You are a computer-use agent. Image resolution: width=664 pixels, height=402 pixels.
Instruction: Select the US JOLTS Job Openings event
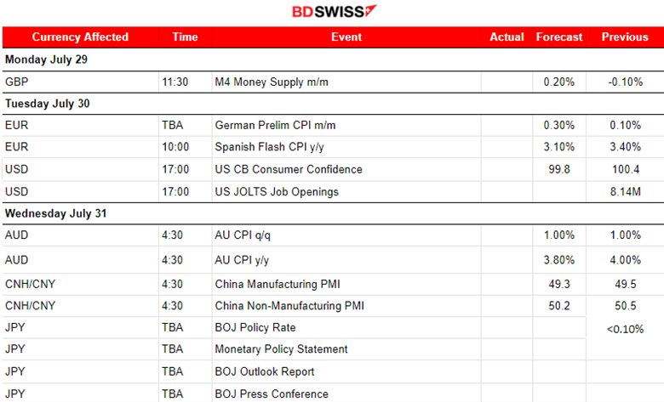pyautogui.click(x=277, y=192)
